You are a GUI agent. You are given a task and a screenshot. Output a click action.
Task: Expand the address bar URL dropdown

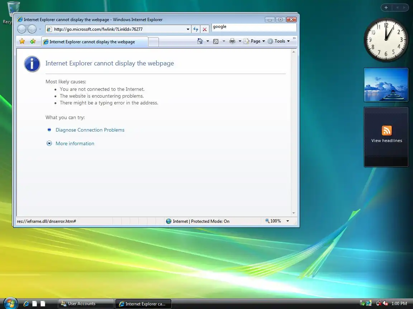coord(188,29)
